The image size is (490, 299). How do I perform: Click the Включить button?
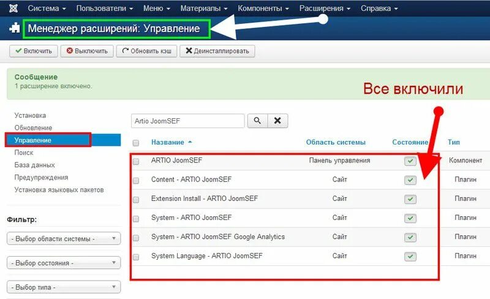tap(34, 51)
